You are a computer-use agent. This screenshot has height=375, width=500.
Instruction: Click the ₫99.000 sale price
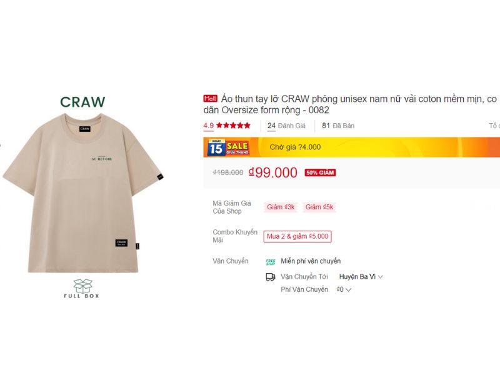coord(273,172)
